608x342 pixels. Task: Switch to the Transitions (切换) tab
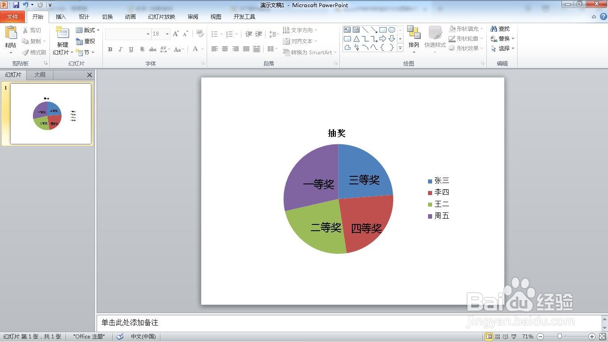click(x=107, y=17)
